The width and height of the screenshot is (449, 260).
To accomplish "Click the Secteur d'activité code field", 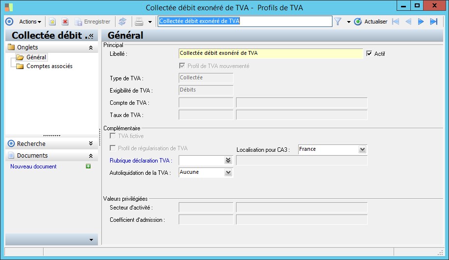I will [x=206, y=207].
